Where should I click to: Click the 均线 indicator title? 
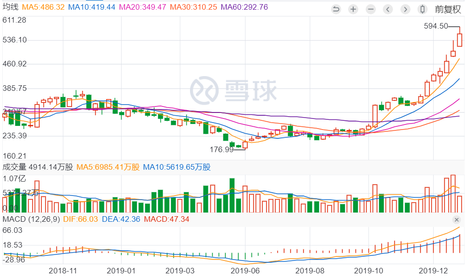pyautogui.click(x=10, y=7)
